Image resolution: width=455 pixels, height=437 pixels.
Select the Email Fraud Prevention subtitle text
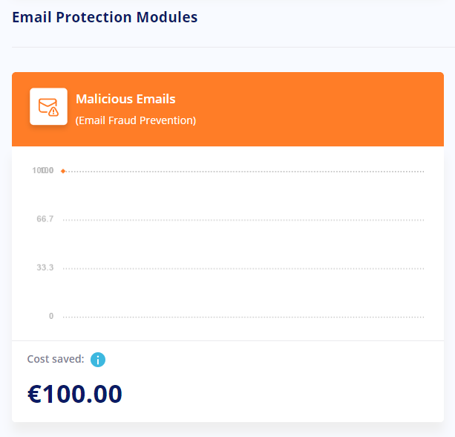136,120
